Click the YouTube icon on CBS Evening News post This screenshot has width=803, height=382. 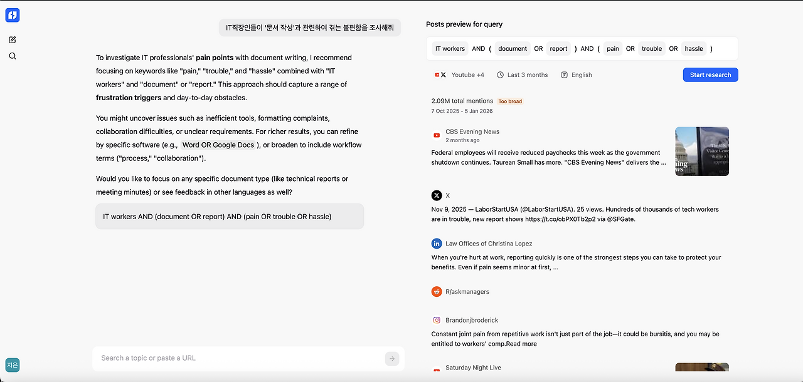[437, 135]
